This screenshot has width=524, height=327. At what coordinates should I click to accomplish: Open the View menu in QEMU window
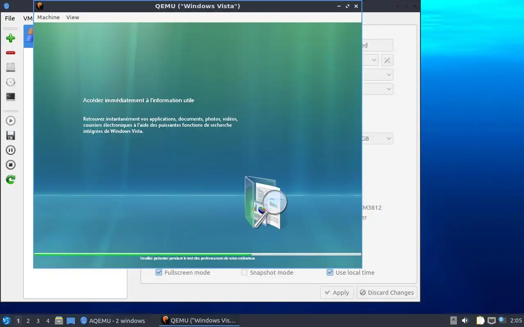point(72,17)
